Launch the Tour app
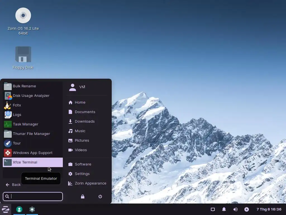 (x=33, y=143)
